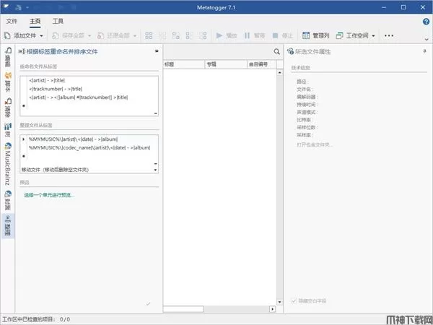
Task: Click the 管理列 (Manage columns) toolbar button
Action: tap(316, 35)
